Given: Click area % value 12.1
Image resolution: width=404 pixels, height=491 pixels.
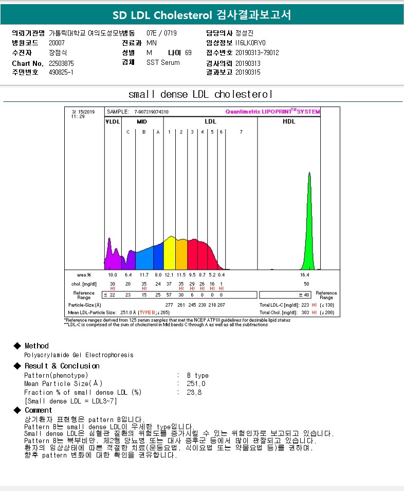Looking at the screenshot, I should pos(169,275).
